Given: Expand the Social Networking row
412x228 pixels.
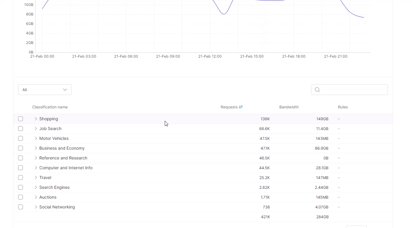Looking at the screenshot, I should (36, 207).
